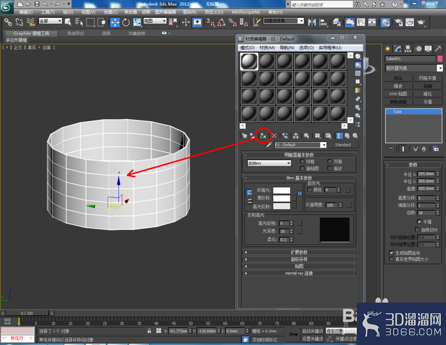The height and width of the screenshot is (345, 446).
Task: Click Put Material to Scene icon
Action: pos(252,136)
